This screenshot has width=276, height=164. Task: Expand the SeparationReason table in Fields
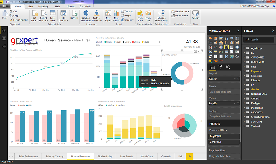244,117
